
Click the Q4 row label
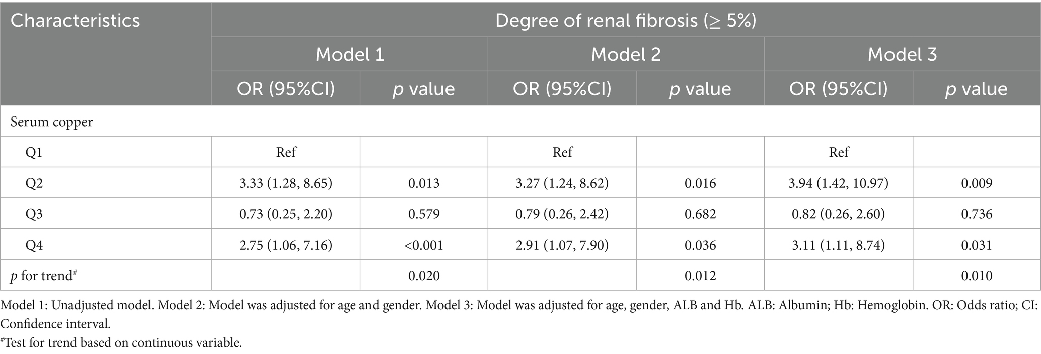pos(34,245)
